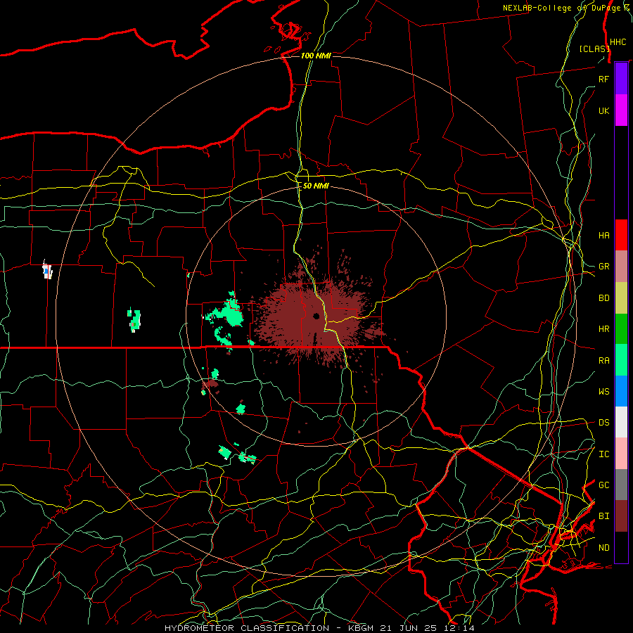Click the HA legend label

(x=603, y=235)
